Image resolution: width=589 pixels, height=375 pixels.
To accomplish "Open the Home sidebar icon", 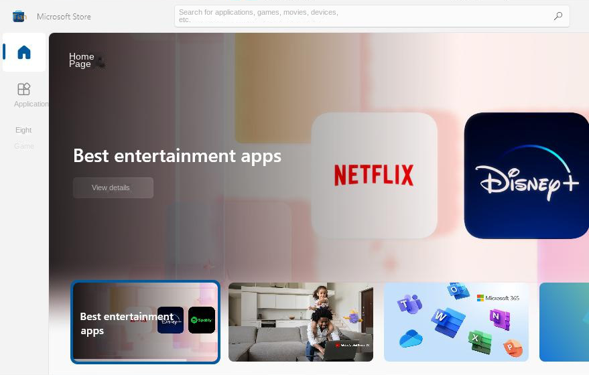I will (24, 52).
